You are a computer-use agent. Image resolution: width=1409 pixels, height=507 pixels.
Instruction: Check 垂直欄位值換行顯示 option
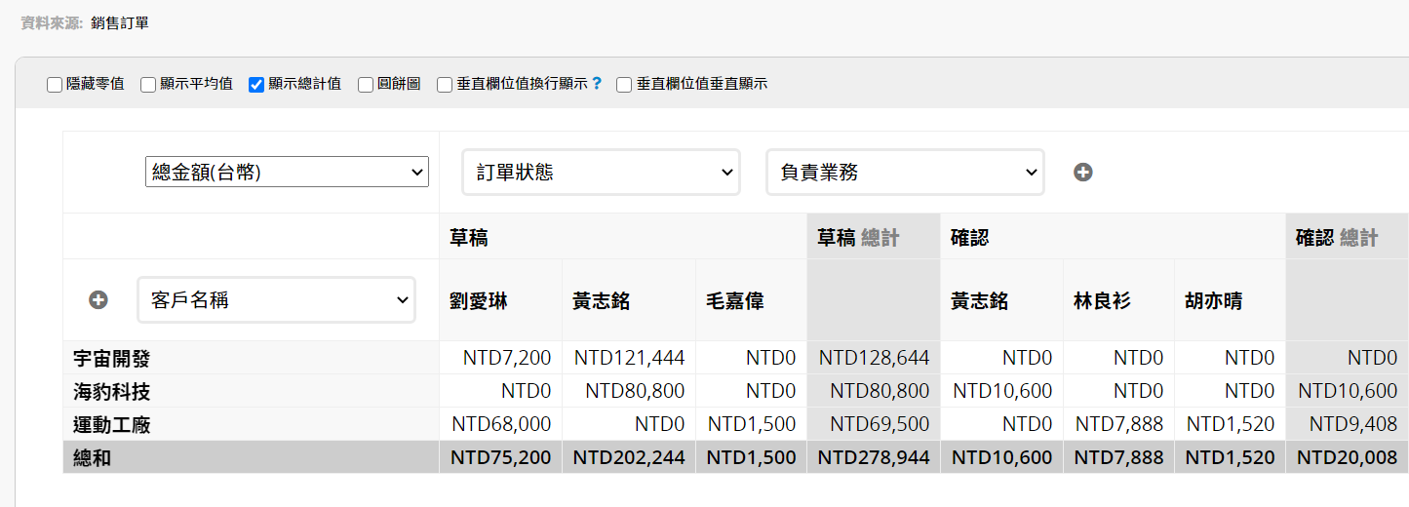pyautogui.click(x=445, y=85)
